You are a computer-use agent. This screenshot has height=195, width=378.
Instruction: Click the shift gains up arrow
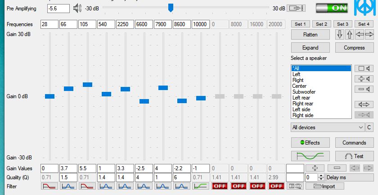(350, 34)
